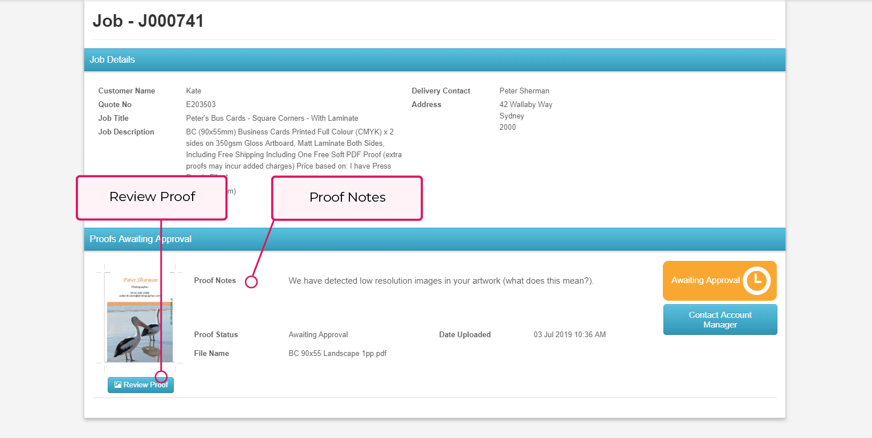Click the Job - J000741 page heading
The width and height of the screenshot is (872, 438).
tap(148, 21)
